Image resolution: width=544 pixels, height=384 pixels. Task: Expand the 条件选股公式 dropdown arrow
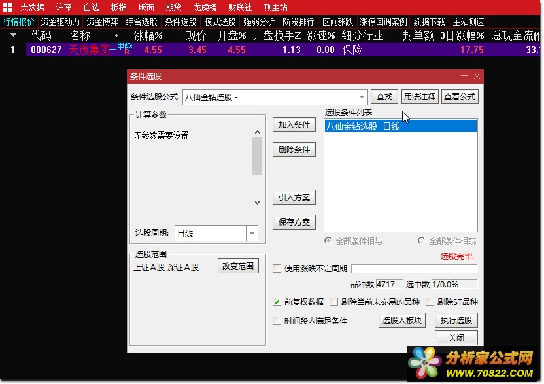tap(362, 97)
